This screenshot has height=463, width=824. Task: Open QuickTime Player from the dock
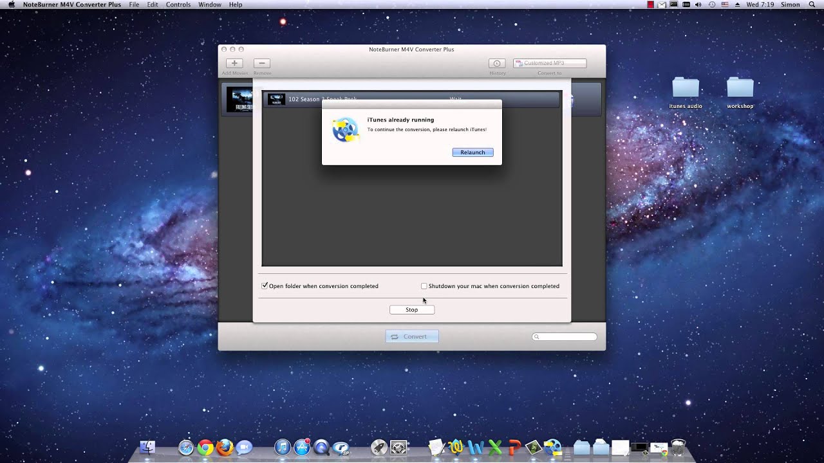pyautogui.click(x=321, y=448)
